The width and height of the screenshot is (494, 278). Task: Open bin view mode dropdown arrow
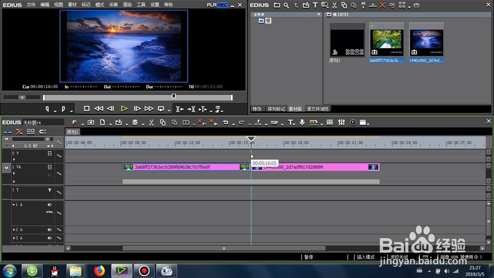point(409,6)
